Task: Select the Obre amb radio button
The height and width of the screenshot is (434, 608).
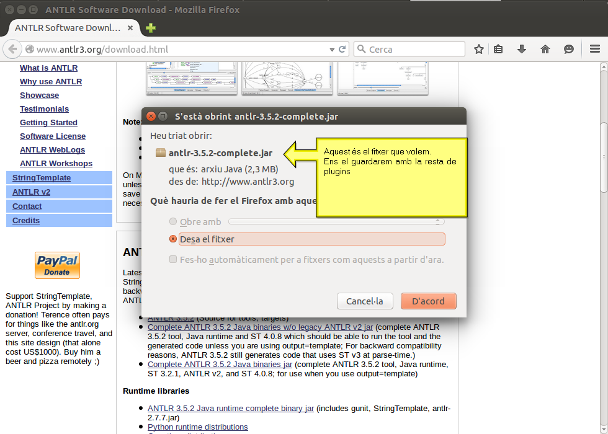Action: (173, 222)
